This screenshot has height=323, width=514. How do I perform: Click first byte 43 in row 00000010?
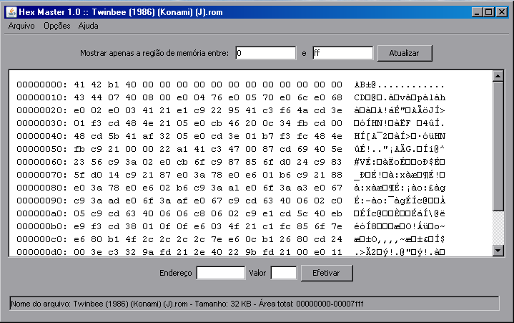tap(79, 97)
